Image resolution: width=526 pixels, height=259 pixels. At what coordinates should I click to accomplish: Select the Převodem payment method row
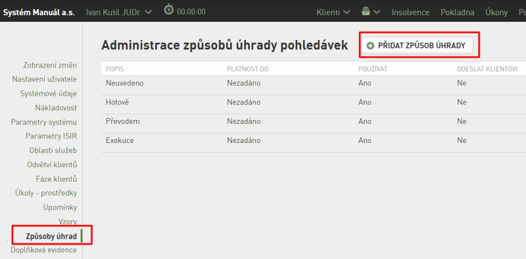tap(314, 123)
